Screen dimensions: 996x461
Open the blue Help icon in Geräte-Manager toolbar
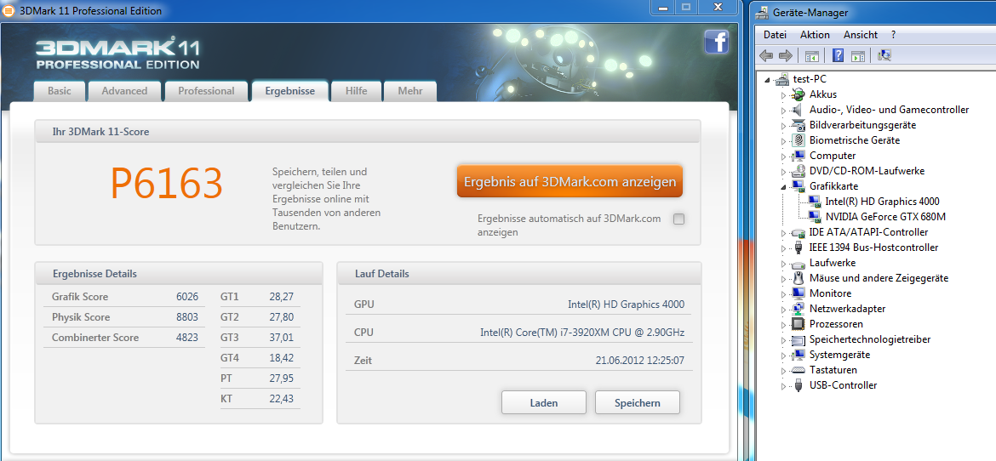tap(838, 56)
